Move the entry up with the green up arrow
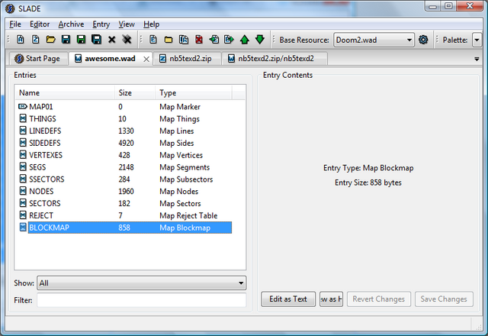This screenshot has height=336, width=488. (245, 40)
